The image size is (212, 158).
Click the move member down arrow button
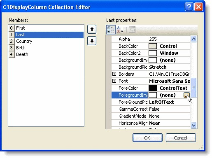click(x=92, y=41)
